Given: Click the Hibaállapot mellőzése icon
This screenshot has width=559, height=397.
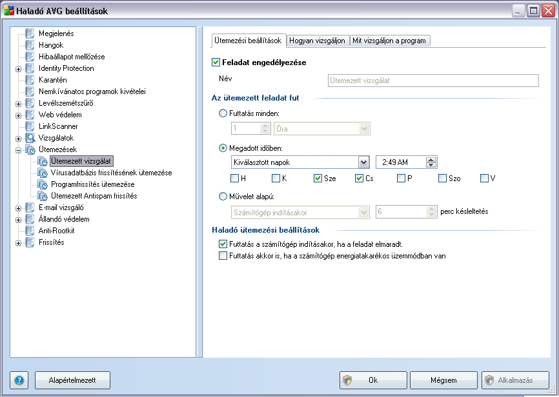Looking at the screenshot, I should [x=30, y=57].
